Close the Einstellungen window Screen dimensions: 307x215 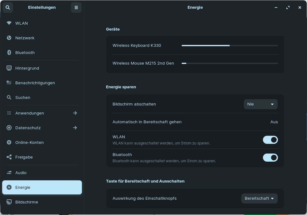299,7
